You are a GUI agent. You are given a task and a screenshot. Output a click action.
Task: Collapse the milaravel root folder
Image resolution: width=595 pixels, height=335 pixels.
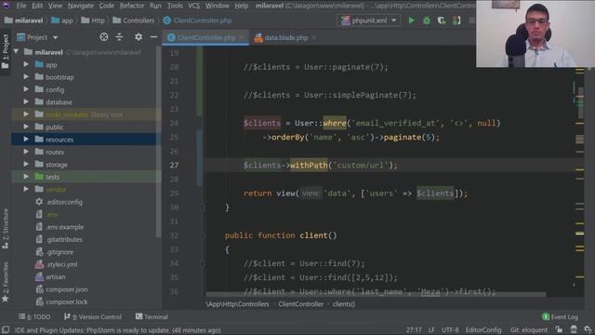click(x=16, y=52)
